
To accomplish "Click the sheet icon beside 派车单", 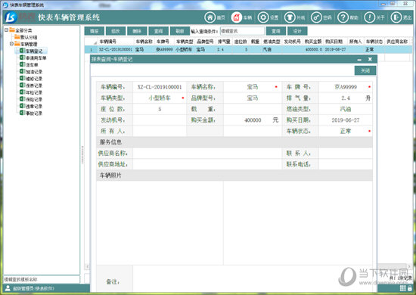I will coord(22,64).
